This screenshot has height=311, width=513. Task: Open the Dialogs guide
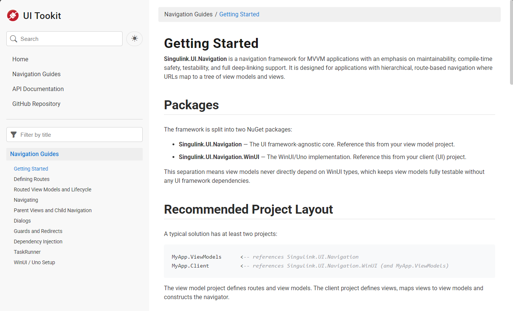tap(22, 221)
